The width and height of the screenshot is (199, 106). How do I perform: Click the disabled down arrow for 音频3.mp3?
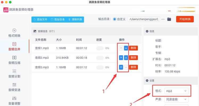pos(126,67)
